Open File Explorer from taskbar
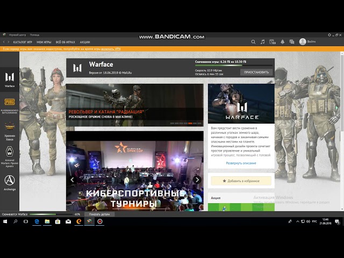This screenshot has width=344, height=258. tap(47, 221)
